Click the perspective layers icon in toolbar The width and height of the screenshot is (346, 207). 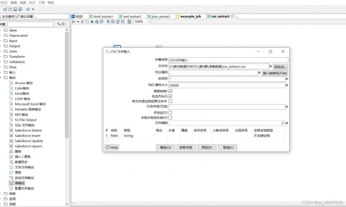pos(28,9)
